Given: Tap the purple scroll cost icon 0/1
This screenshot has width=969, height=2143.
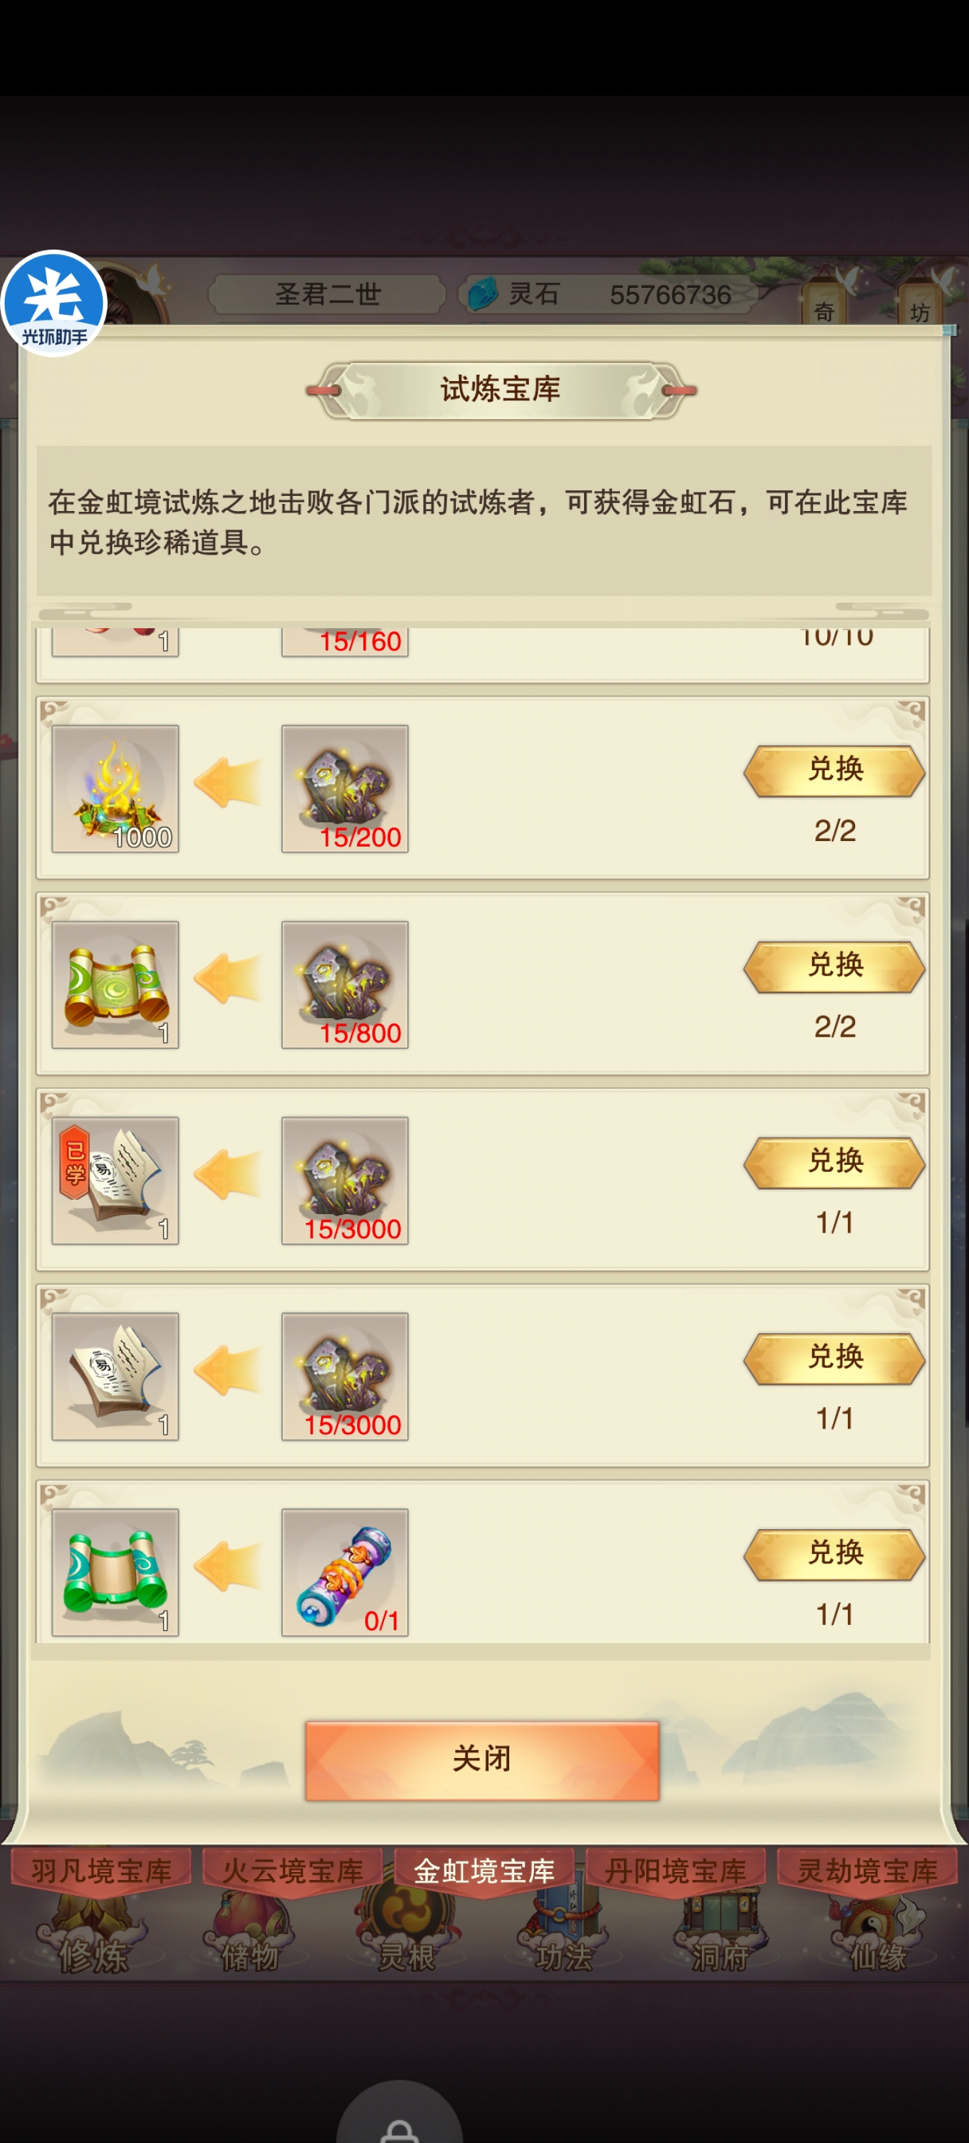Looking at the screenshot, I should click(345, 1572).
